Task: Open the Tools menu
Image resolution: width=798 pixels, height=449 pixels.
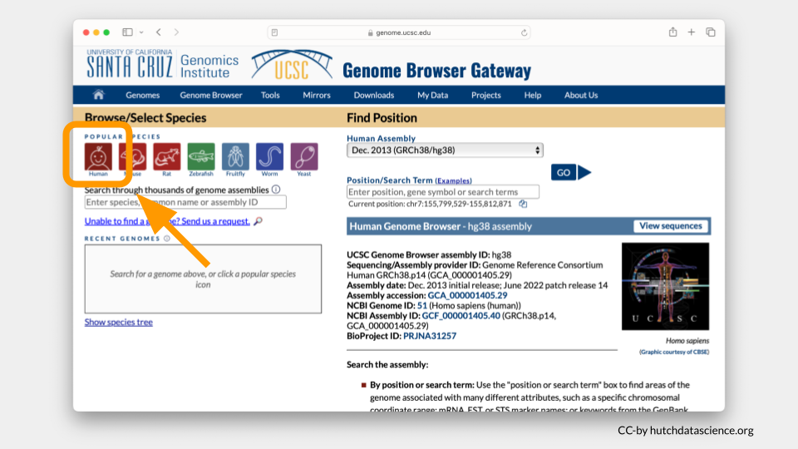Action: click(x=270, y=95)
